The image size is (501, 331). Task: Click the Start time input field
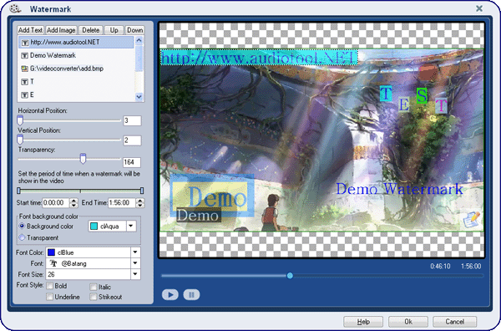click(56, 203)
